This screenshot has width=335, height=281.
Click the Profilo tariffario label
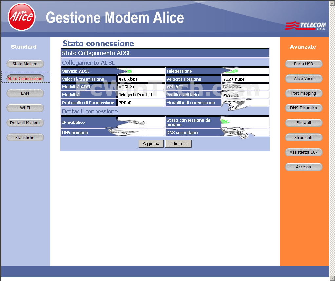coord(183,95)
